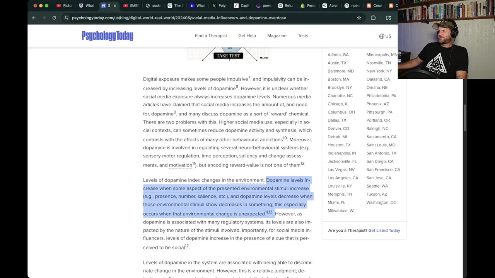The height and width of the screenshot is (278, 495).
Task: Open the Atlanta, GA therapist link
Action: tap(338, 55)
